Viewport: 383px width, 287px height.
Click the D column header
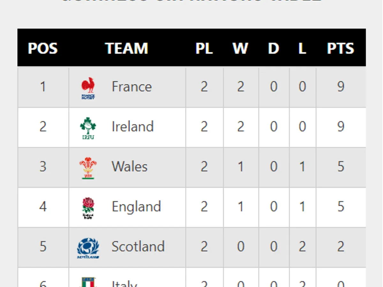[x=274, y=48]
